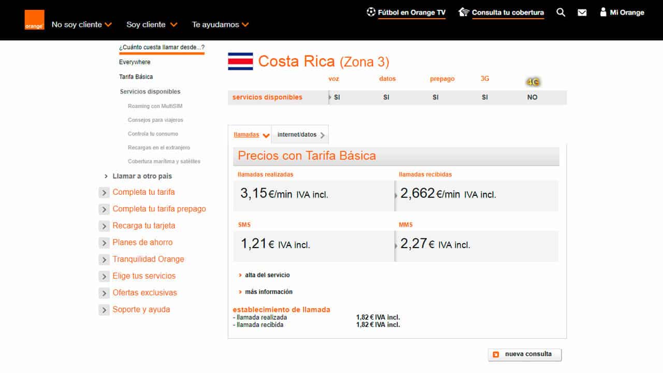Image resolution: width=663 pixels, height=373 pixels.
Task: Click the 1,21 € SMS price
Action: coord(275,244)
